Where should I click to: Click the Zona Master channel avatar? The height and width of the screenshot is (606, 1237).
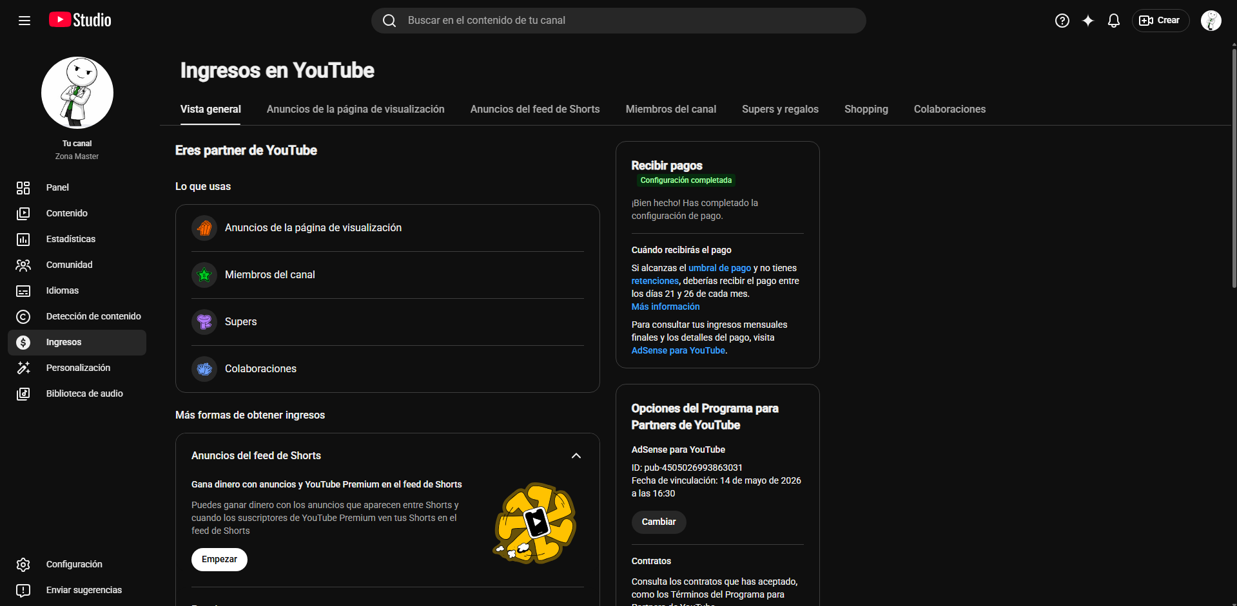click(77, 93)
